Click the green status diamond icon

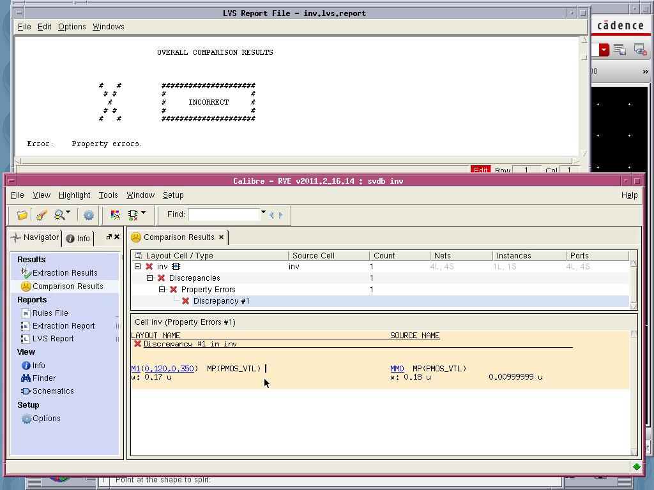[637, 466]
